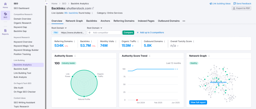256x109 pixels.
Task: Click the Outbound Domains 5.8K value
Action: 148,46
